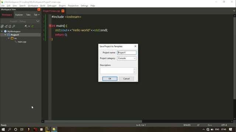Viewport: 236px width, 132px height.
Task: Click the Description box scroll up arrow
Action: (x=134, y=69)
